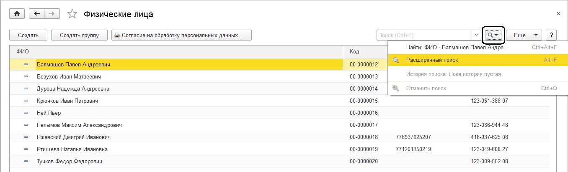This screenshot has height=172, width=568.
Task: Add this page to favorites star
Action: [x=72, y=14]
